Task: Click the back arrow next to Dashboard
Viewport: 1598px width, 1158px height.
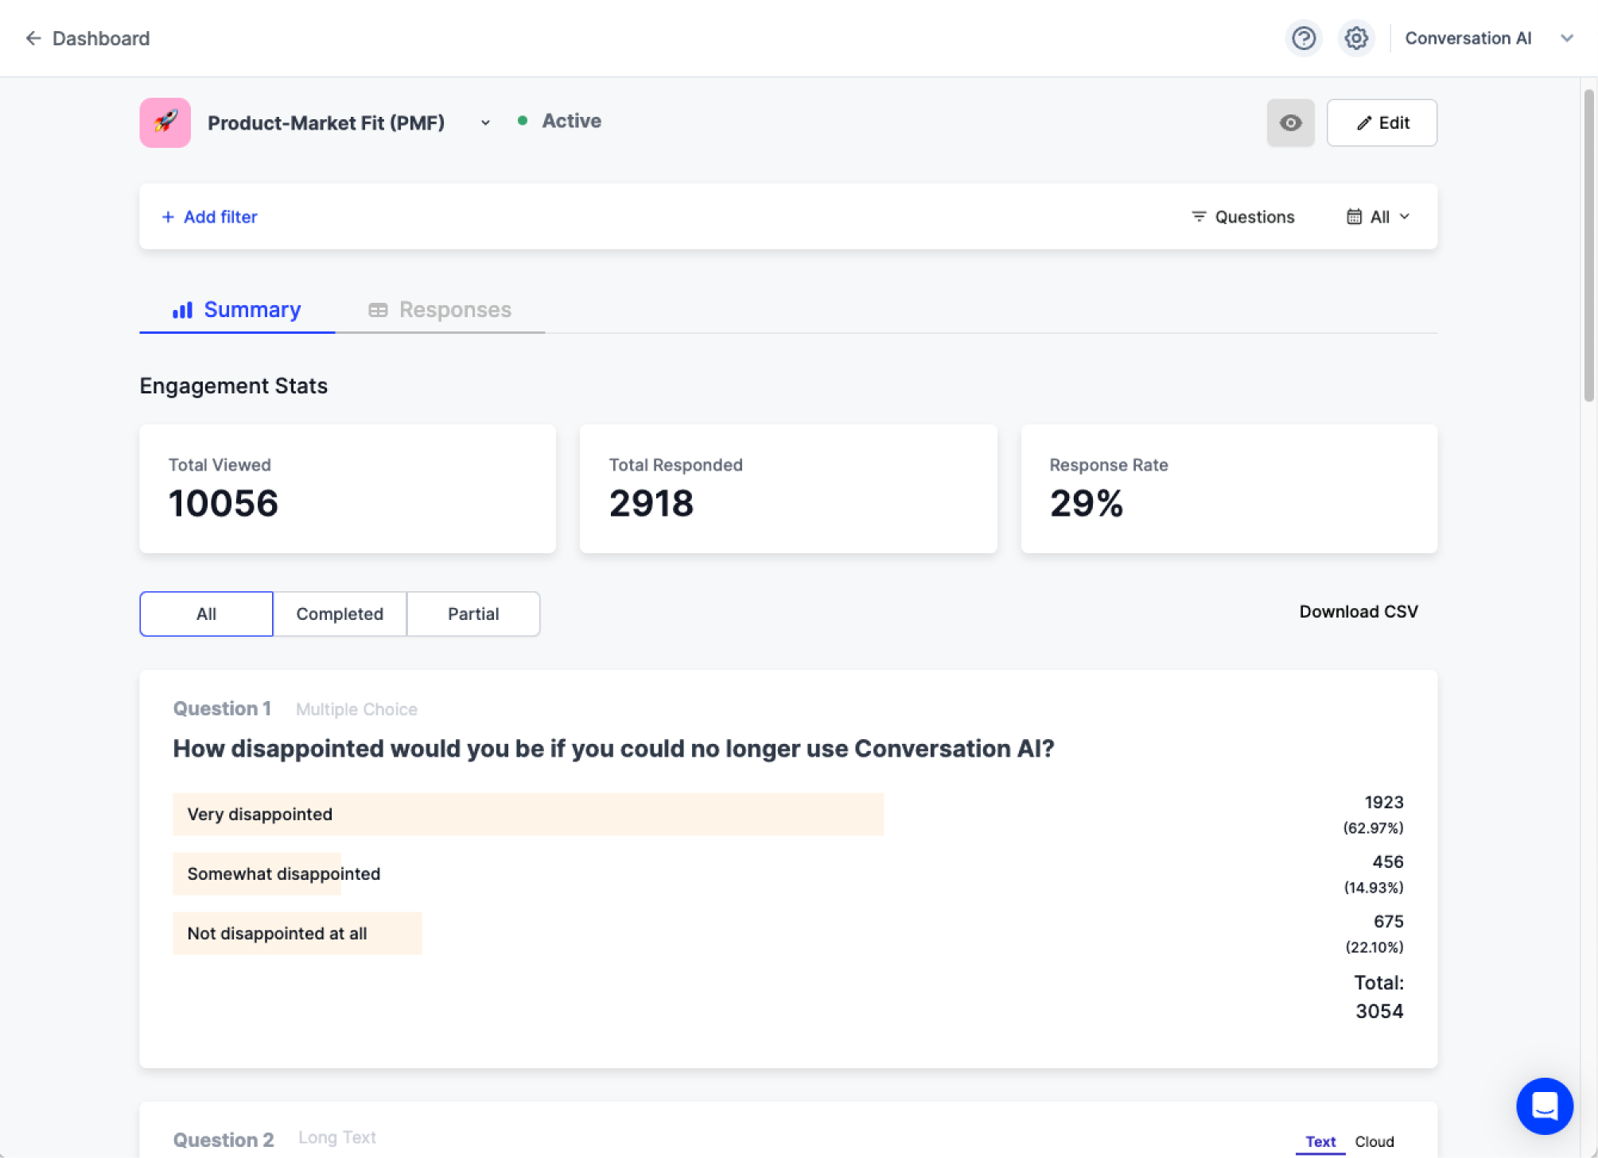Action: point(33,38)
